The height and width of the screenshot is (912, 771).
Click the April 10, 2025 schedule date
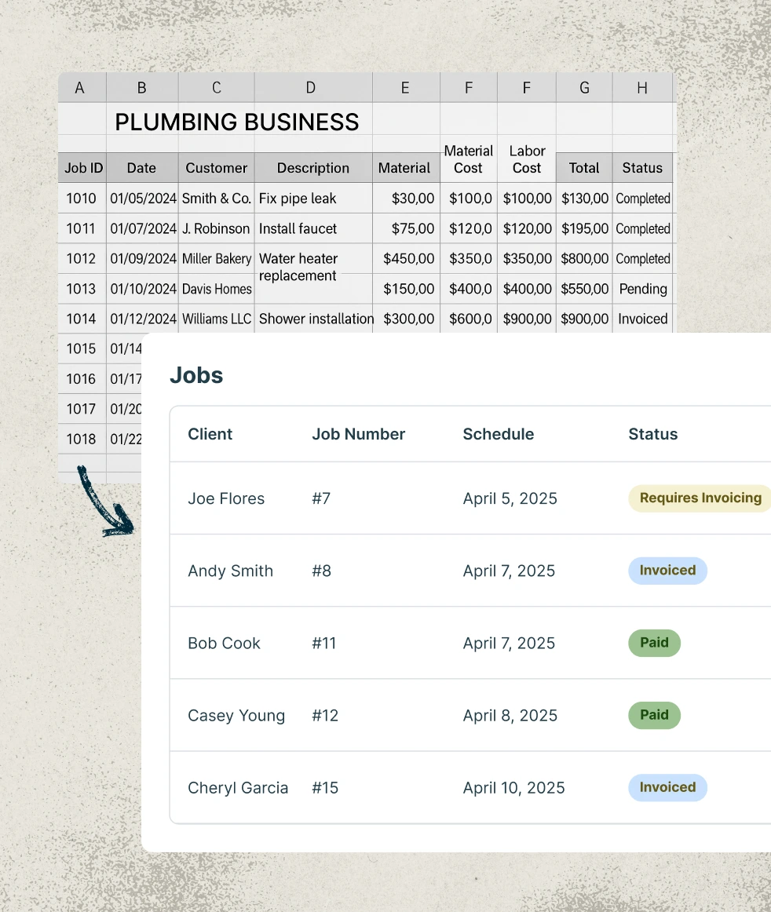pos(514,788)
